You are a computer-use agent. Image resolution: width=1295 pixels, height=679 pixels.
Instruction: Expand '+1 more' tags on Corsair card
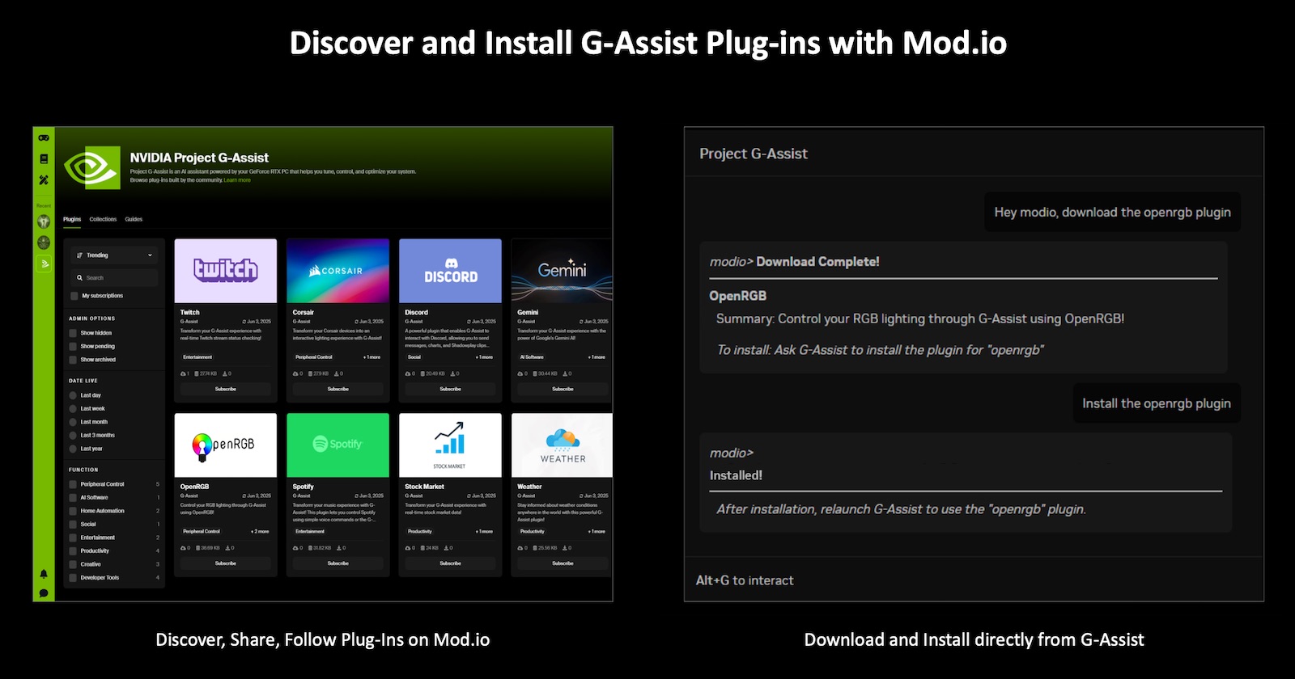[372, 357]
